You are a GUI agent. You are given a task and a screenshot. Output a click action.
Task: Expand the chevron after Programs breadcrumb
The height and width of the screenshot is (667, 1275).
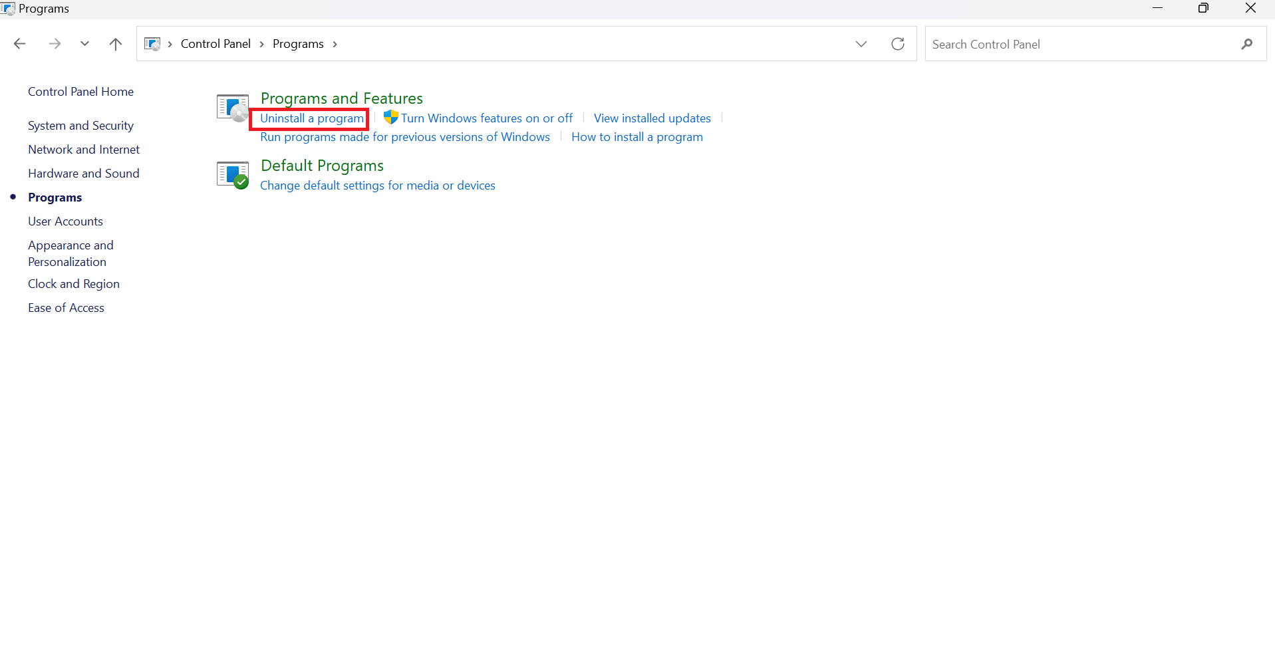click(x=335, y=44)
